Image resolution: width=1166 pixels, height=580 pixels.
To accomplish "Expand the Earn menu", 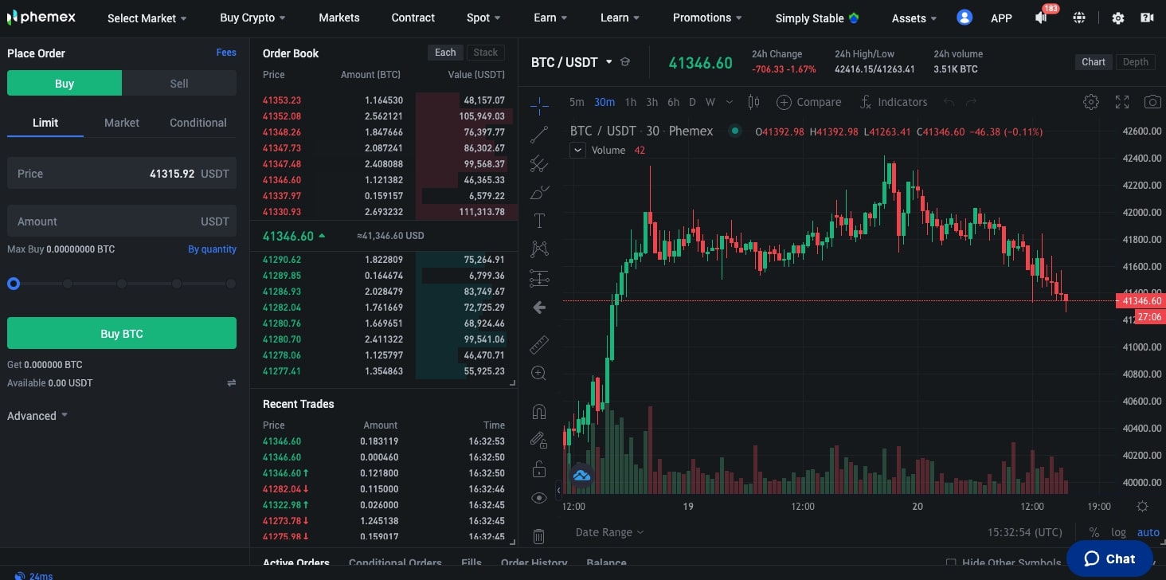I will [550, 18].
